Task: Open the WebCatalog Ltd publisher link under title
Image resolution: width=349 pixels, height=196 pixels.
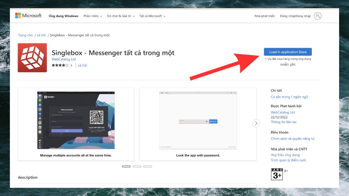Action: pos(64,59)
